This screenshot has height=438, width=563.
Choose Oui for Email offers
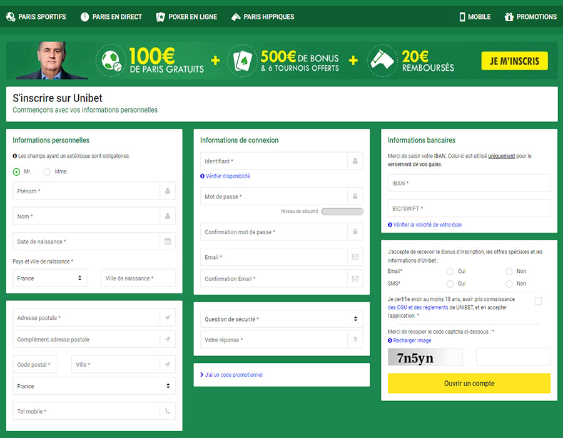pos(450,271)
